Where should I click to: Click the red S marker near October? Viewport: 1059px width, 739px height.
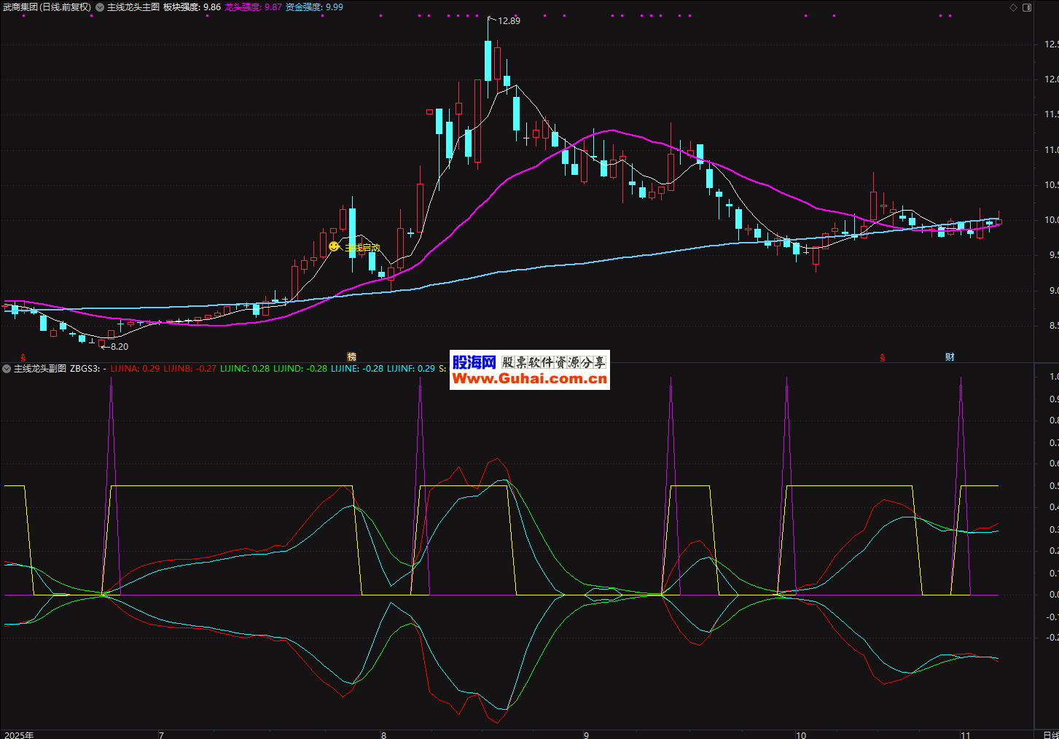coord(883,357)
